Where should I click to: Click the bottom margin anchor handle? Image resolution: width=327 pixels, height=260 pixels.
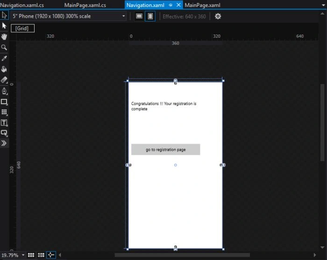pyautogui.click(x=176, y=248)
